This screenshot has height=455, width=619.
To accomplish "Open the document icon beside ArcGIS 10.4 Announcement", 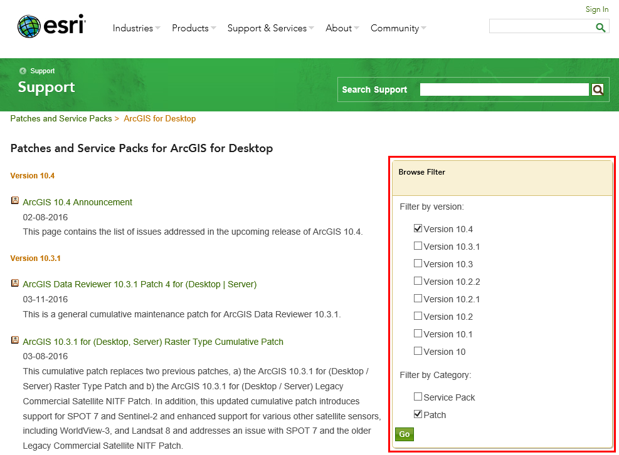I will (x=14, y=200).
